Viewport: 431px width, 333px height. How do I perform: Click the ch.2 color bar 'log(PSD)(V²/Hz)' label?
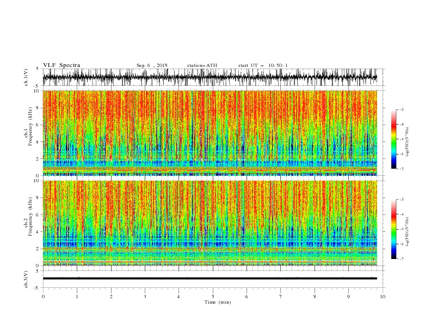407,232
